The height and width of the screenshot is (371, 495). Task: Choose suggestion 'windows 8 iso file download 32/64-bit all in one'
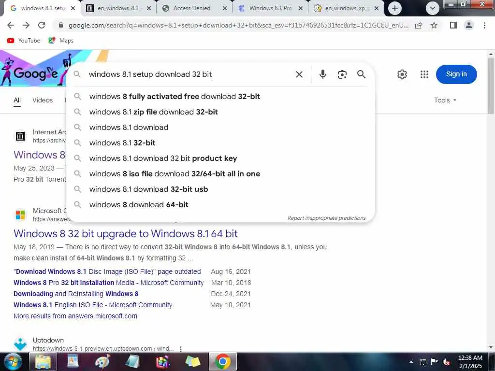pos(221,174)
